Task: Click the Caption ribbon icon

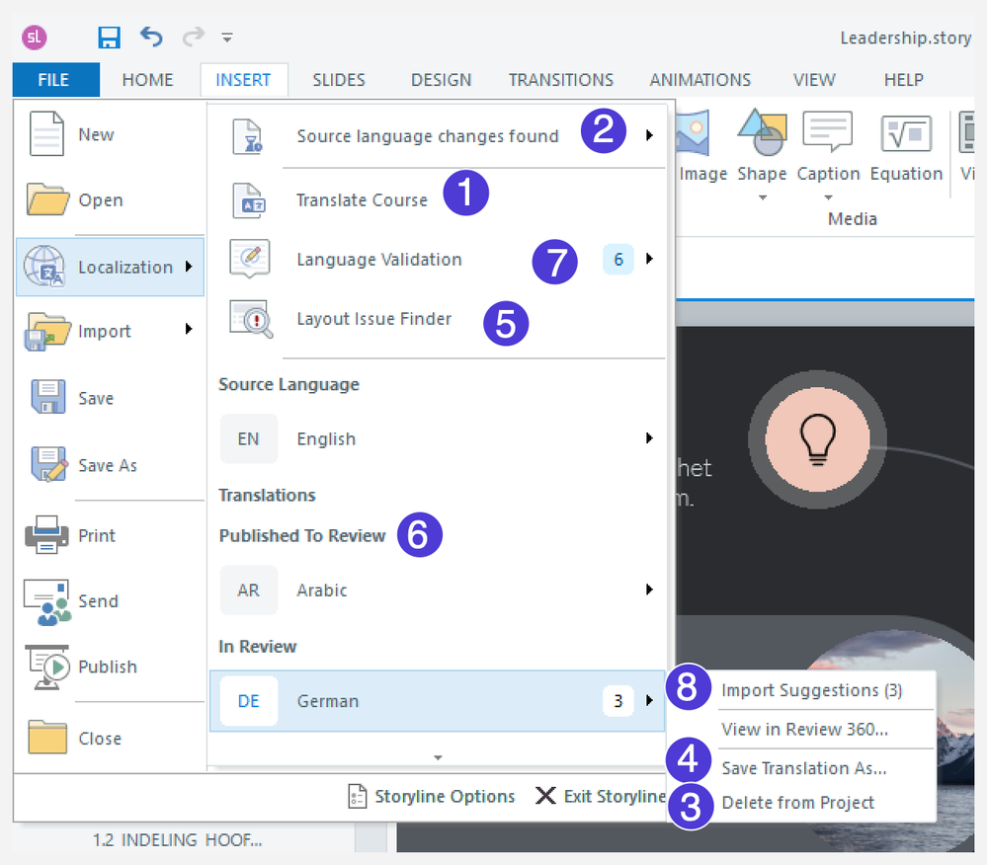Action: click(828, 132)
